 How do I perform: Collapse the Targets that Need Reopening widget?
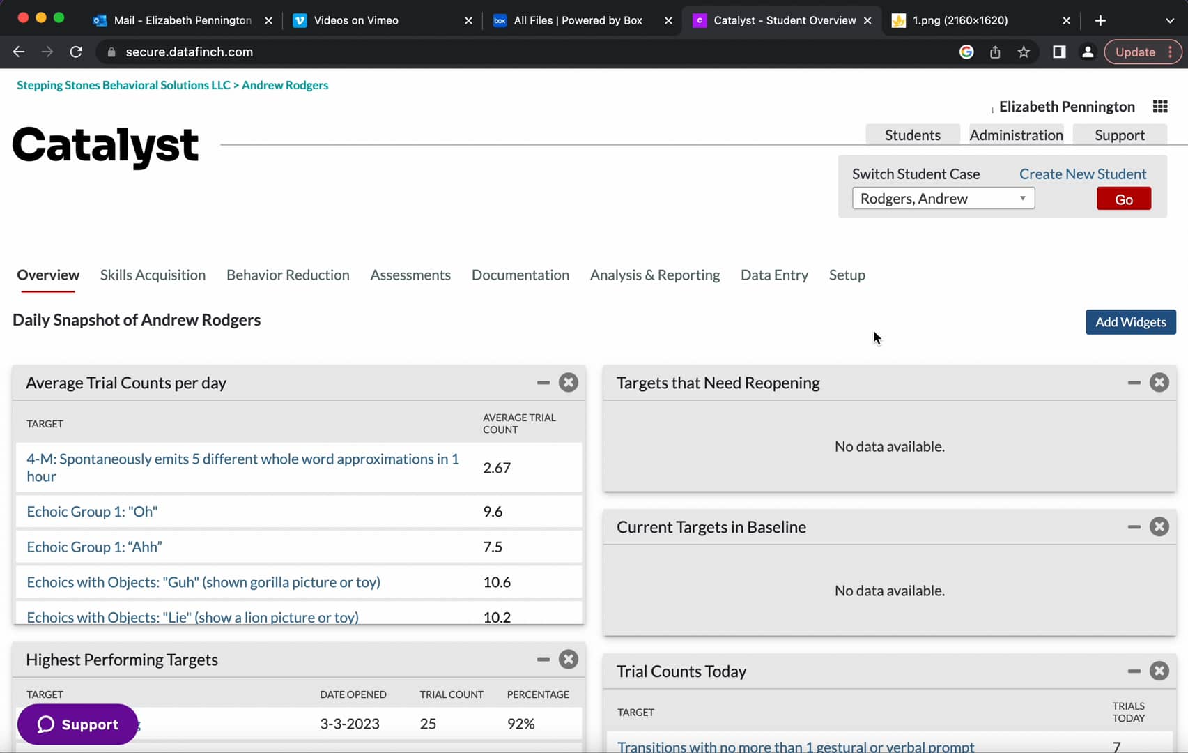1134,382
